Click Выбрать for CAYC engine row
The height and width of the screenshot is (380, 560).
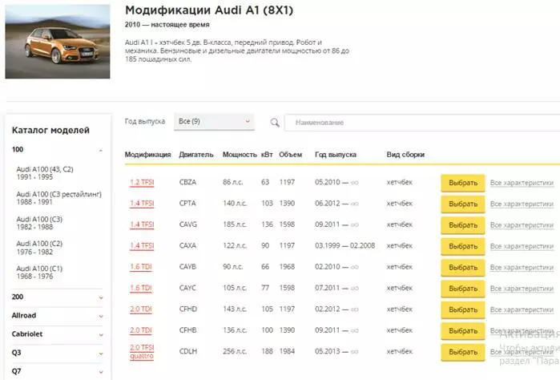463,289
